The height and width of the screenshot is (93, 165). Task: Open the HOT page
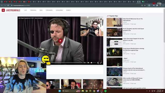click(x=26, y=10)
